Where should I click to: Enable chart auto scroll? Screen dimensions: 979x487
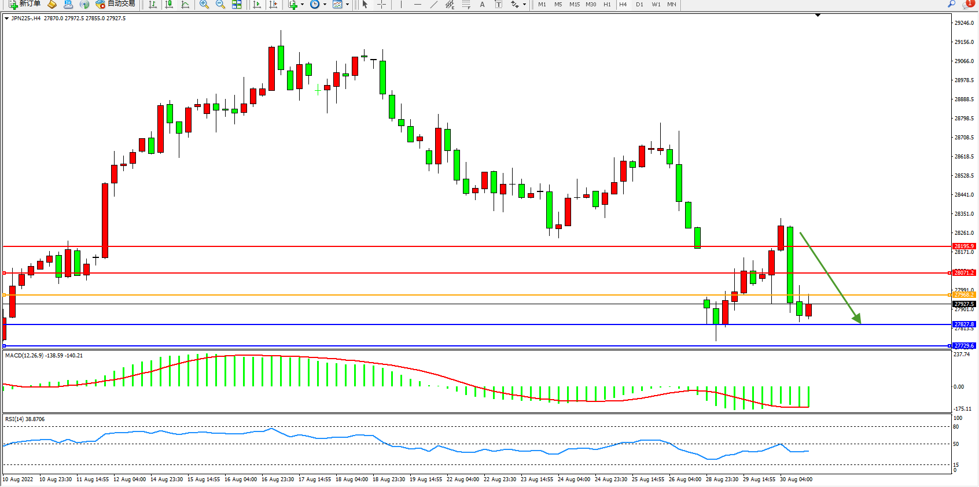point(257,5)
